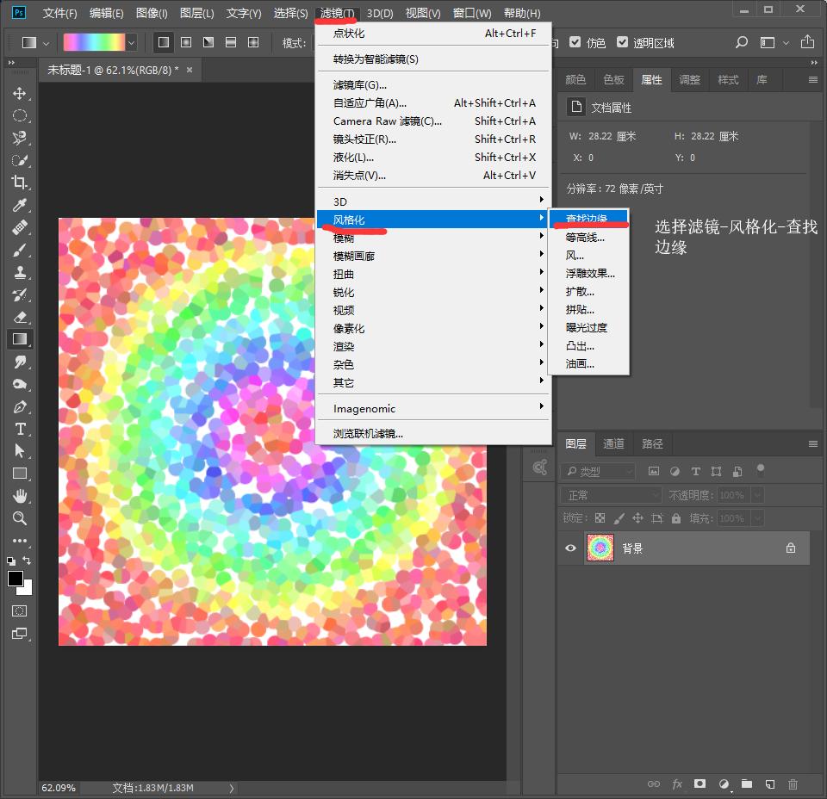This screenshot has width=827, height=799.
Task: Switch to the 通道 tab
Action: click(613, 444)
